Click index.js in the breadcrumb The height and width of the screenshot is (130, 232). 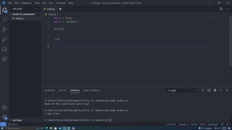[52, 14]
